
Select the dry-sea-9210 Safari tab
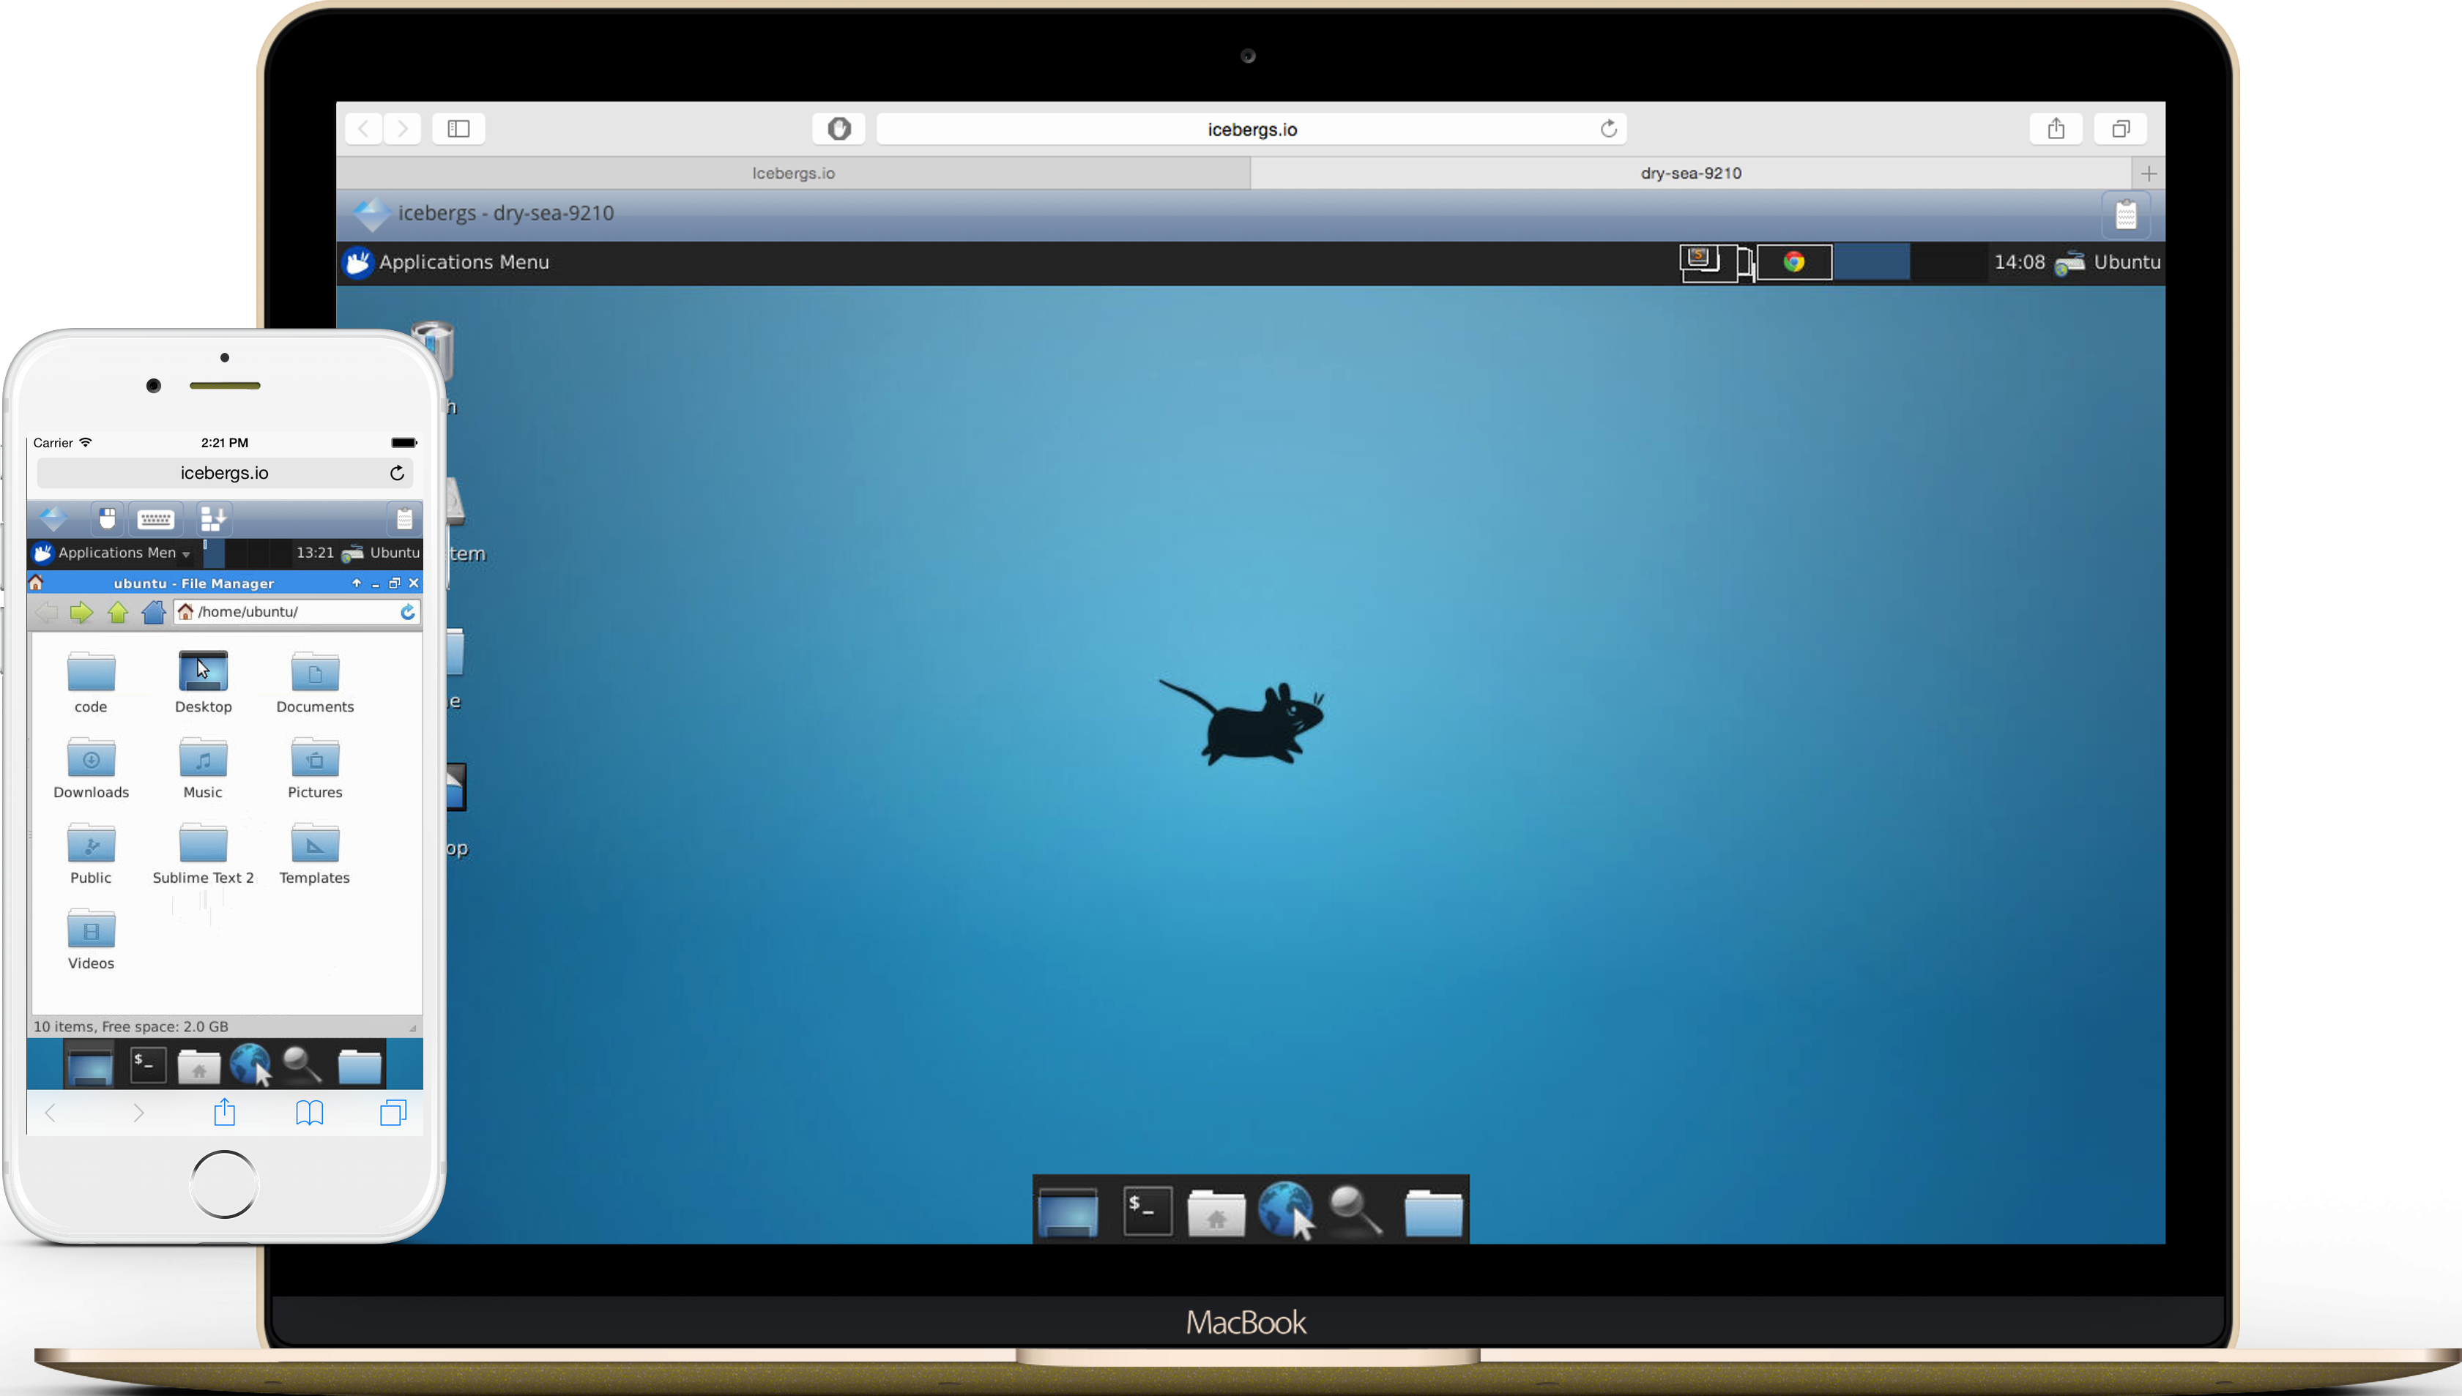(1690, 173)
